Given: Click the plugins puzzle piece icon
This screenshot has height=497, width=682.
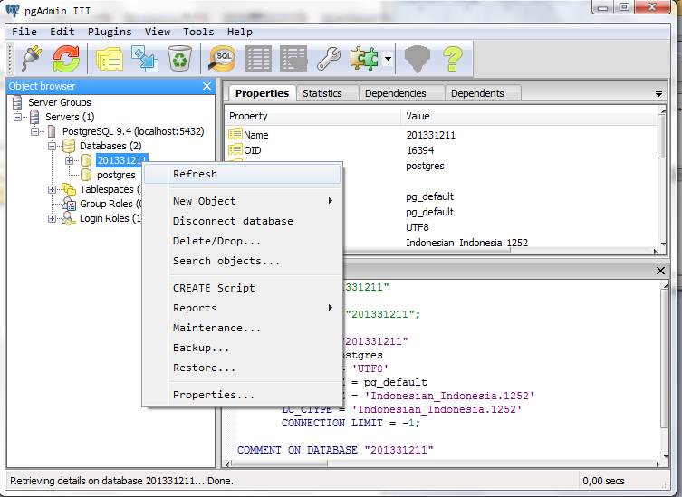Looking at the screenshot, I should click(363, 58).
